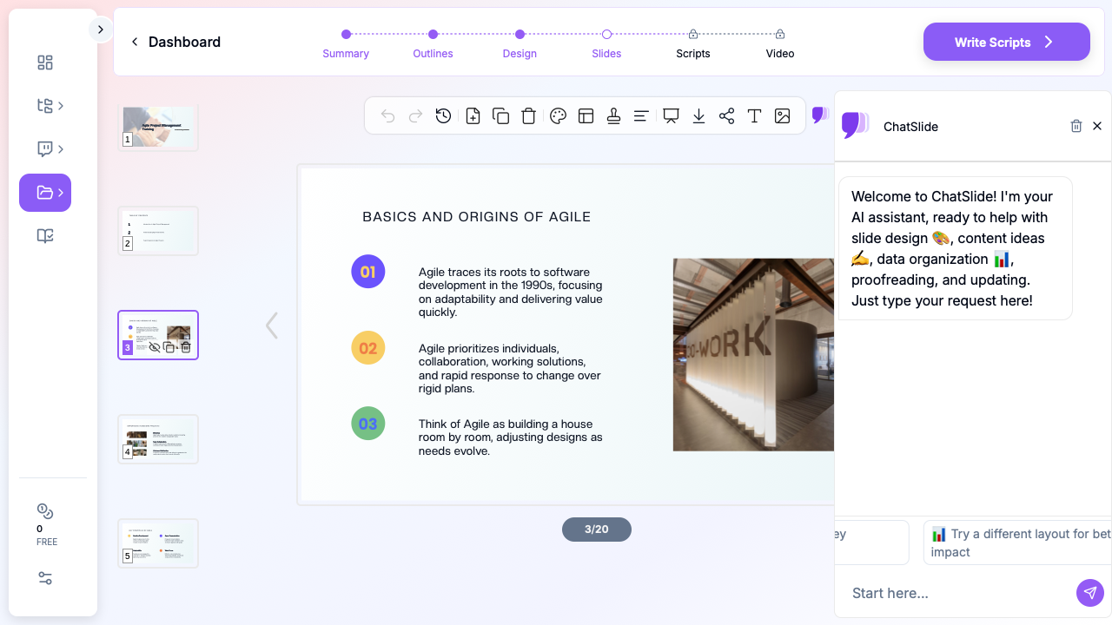This screenshot has width=1112, height=625.
Task: Open the slide layout tool
Action: click(586, 116)
